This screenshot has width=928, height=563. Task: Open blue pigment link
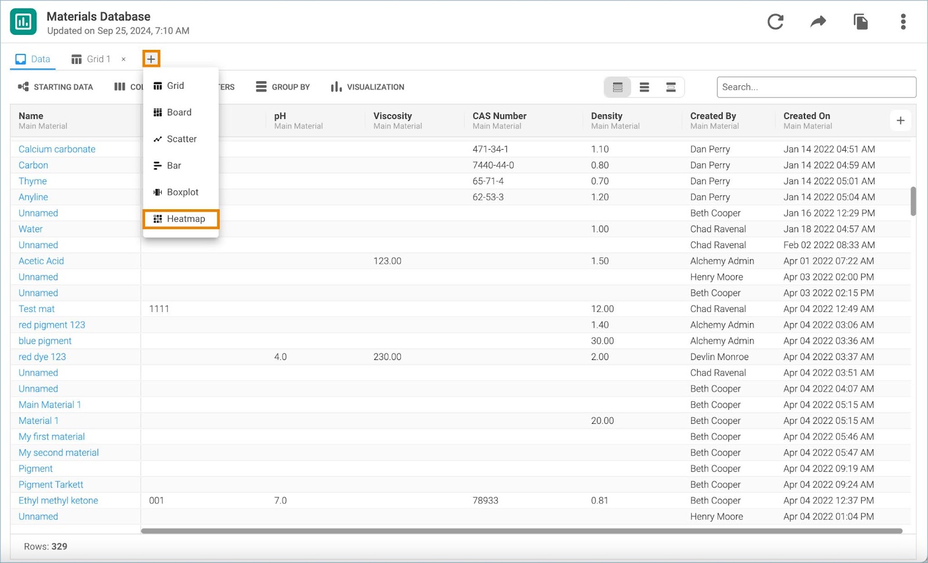click(x=45, y=341)
